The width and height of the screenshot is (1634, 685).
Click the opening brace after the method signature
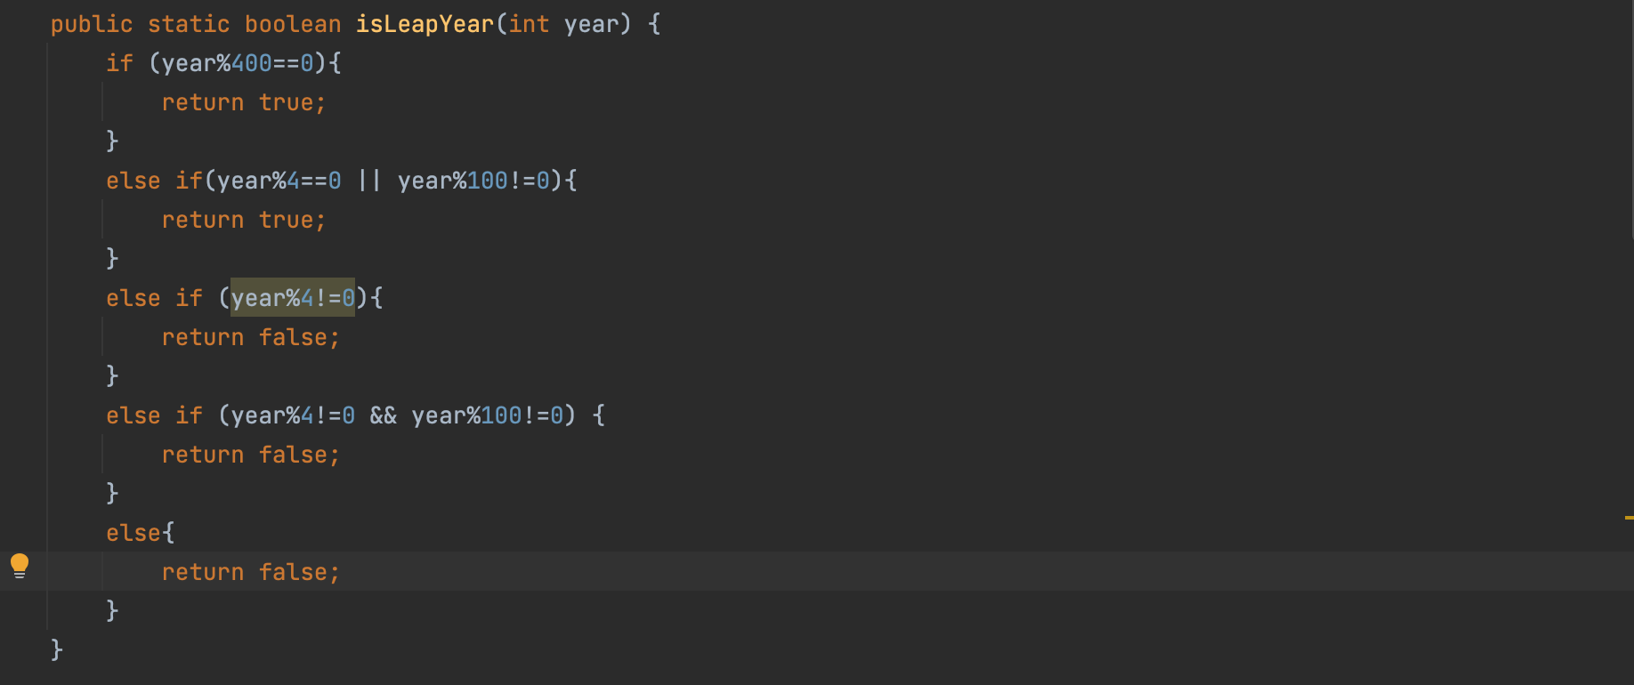[x=654, y=24]
